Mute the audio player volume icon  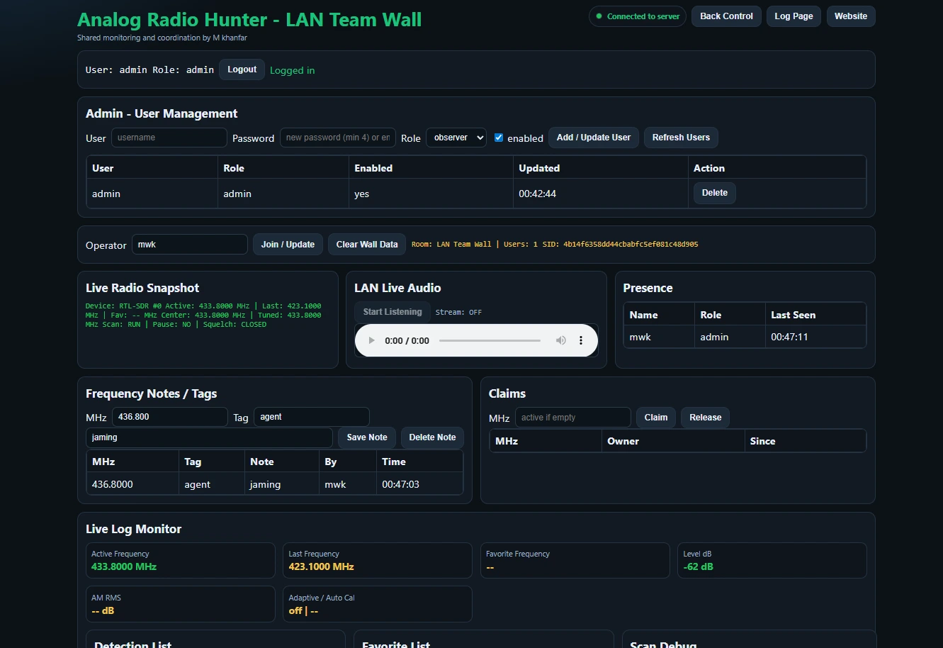[560, 341]
